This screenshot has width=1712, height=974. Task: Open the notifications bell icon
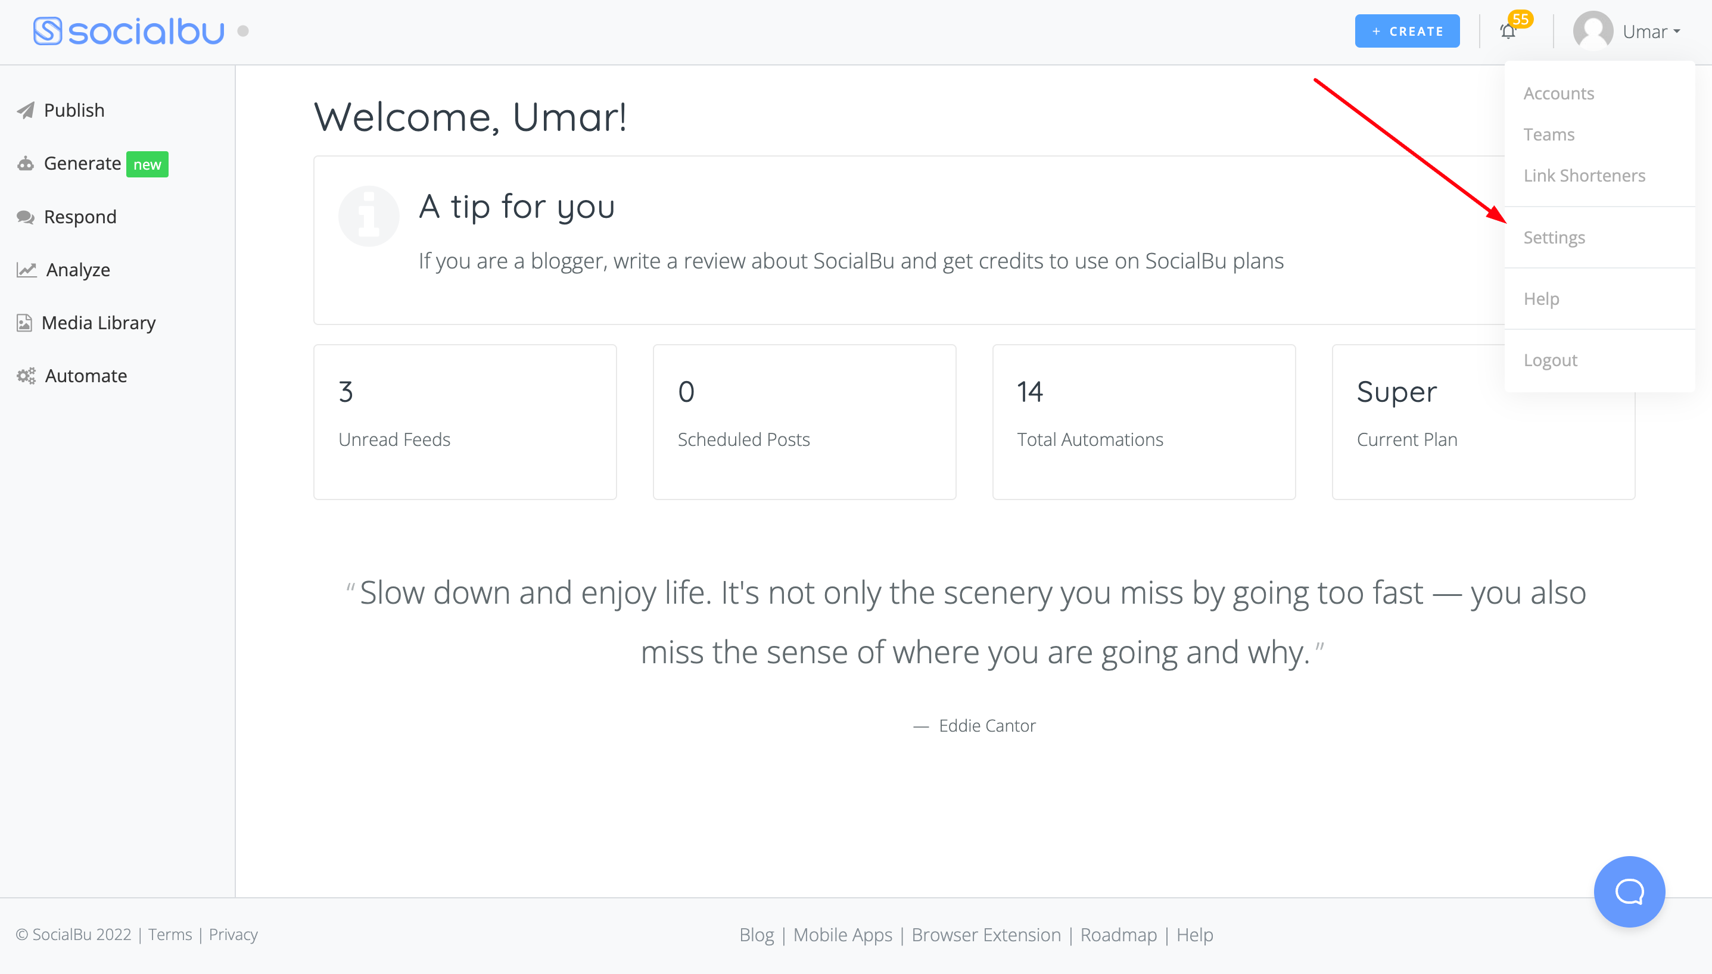click(x=1507, y=32)
